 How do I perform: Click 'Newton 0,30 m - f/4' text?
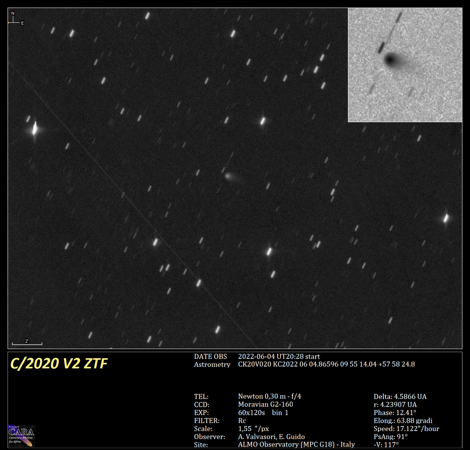point(269,397)
